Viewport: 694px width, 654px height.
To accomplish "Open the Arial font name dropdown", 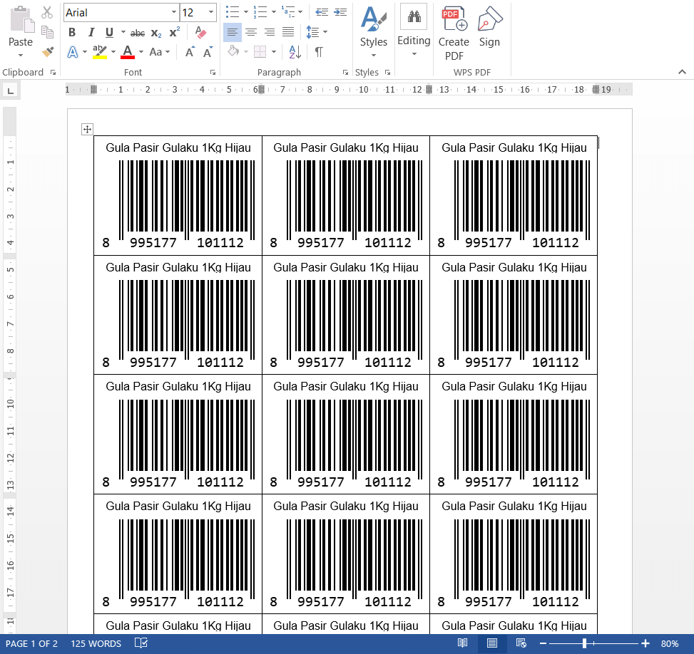I will coord(174,13).
